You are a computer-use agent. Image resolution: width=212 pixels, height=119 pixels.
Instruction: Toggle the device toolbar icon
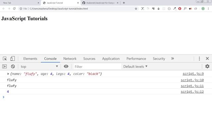click(x=13, y=59)
